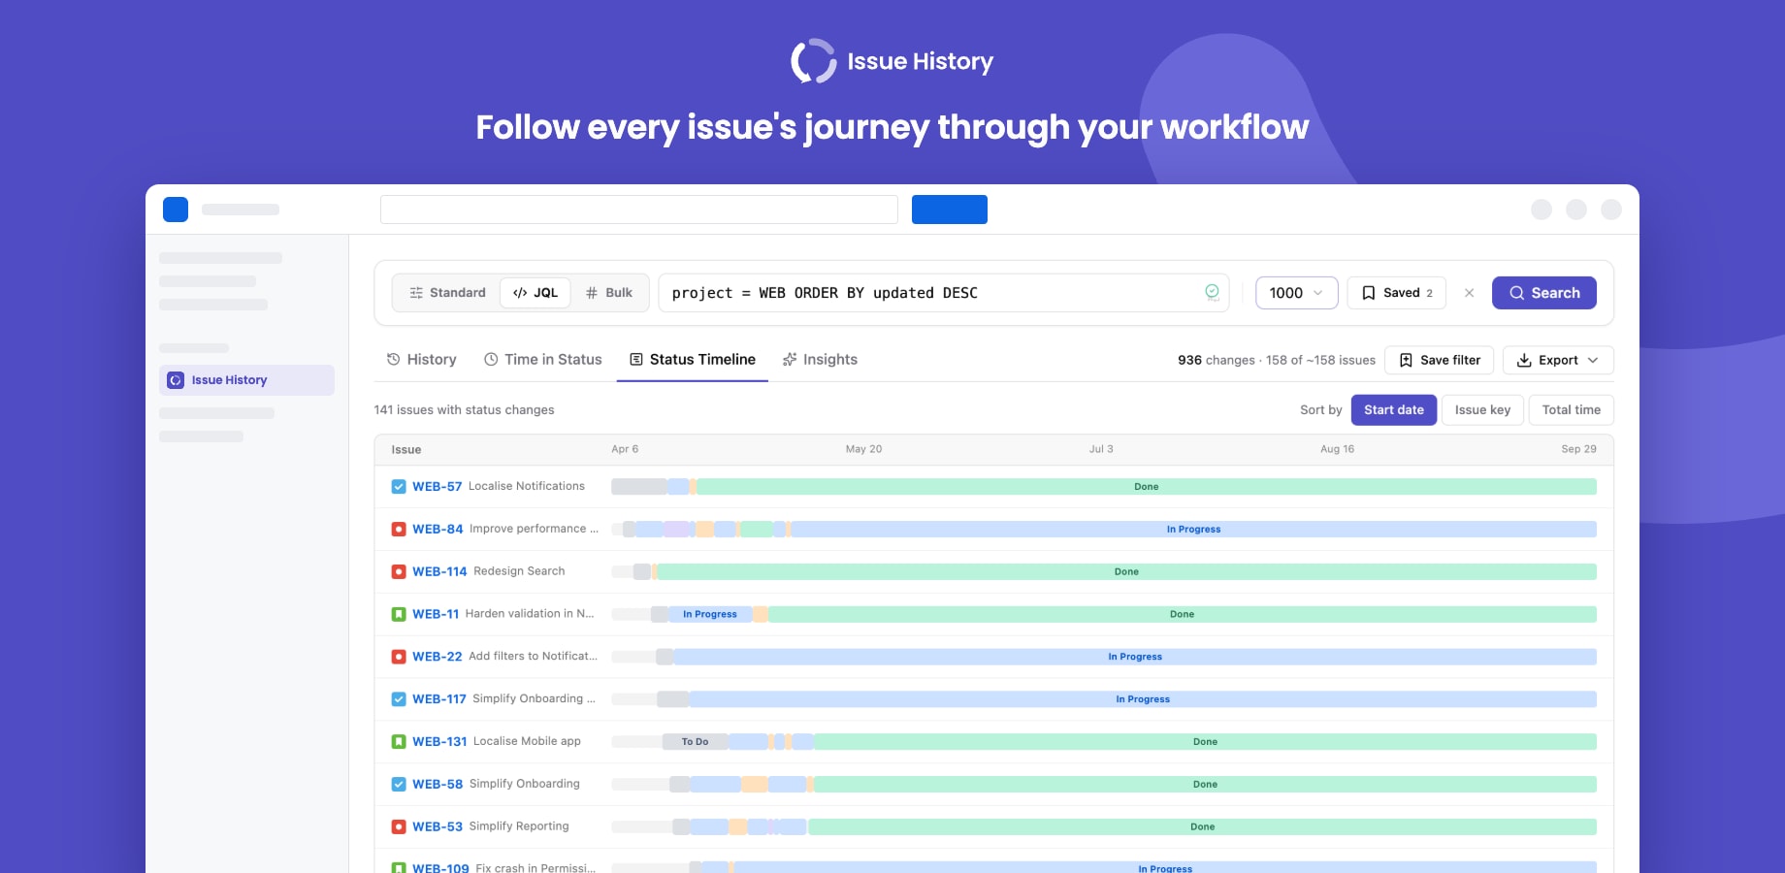The height and width of the screenshot is (873, 1785).
Task: Open the Insights tab
Action: pyautogui.click(x=821, y=359)
